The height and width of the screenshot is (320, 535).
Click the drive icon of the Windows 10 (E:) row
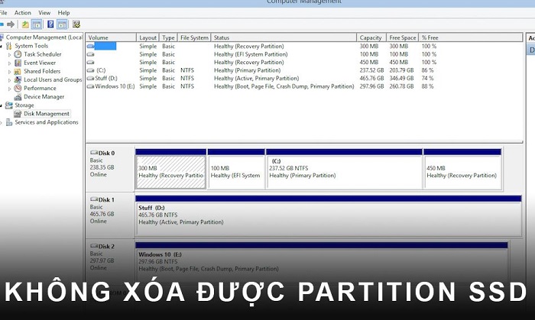[x=90, y=86]
